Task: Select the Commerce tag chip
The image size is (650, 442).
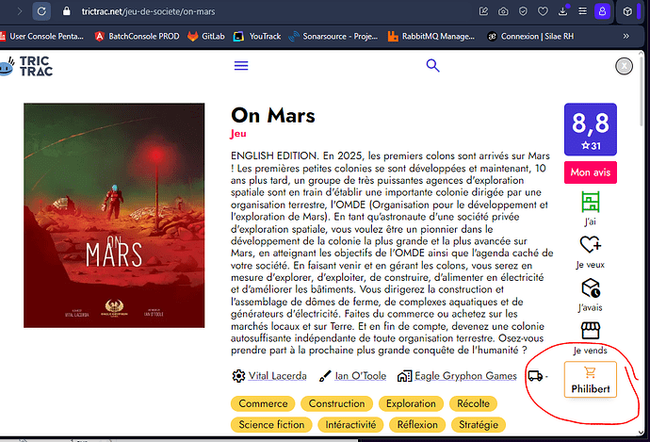Action: coord(263,403)
